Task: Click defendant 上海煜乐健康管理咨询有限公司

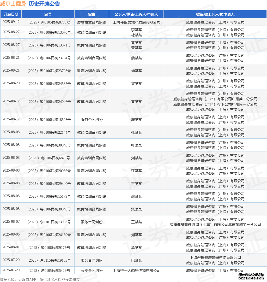Action: (215, 258)
